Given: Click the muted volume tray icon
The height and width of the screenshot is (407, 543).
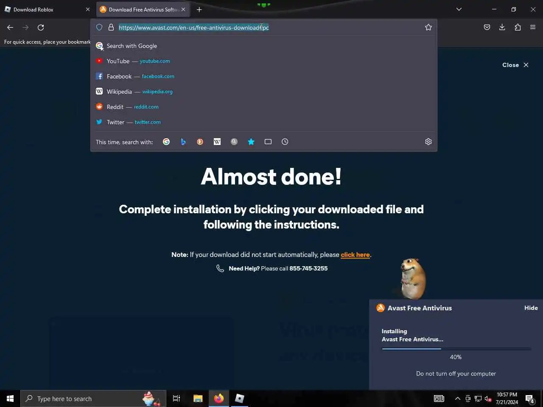Looking at the screenshot, I should coord(488,399).
